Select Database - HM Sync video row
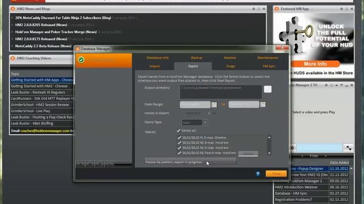 [x=312, y=193]
